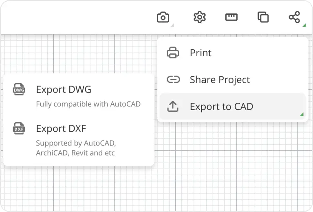Open settings with the gear icon
The image size is (313, 212).
pyautogui.click(x=199, y=18)
